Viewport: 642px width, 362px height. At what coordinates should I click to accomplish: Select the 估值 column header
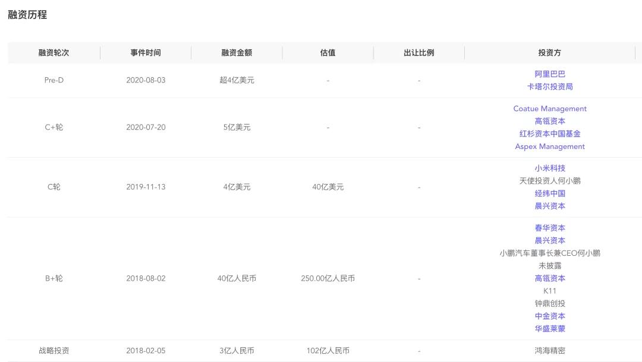pyautogui.click(x=328, y=52)
